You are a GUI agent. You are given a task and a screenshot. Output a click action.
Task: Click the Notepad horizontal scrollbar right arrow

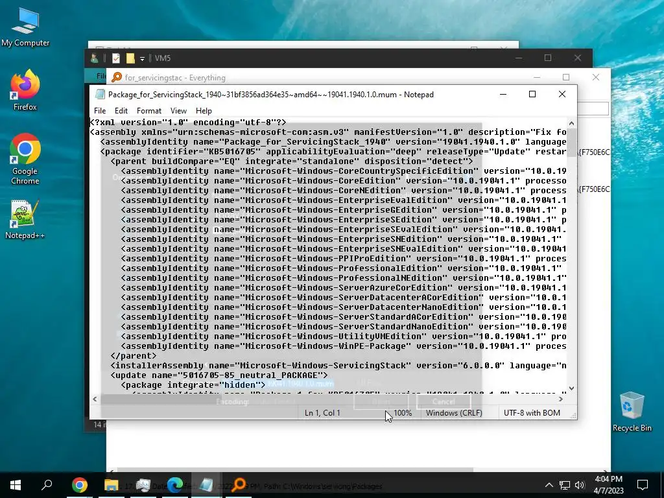pos(561,399)
